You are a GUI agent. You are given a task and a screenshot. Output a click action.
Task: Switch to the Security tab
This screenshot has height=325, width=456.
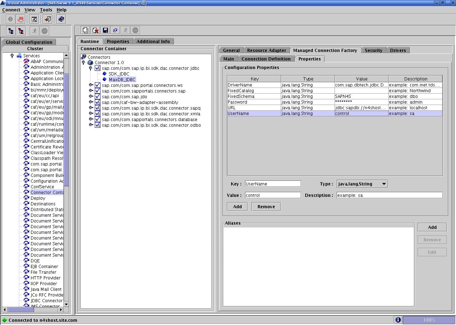373,50
